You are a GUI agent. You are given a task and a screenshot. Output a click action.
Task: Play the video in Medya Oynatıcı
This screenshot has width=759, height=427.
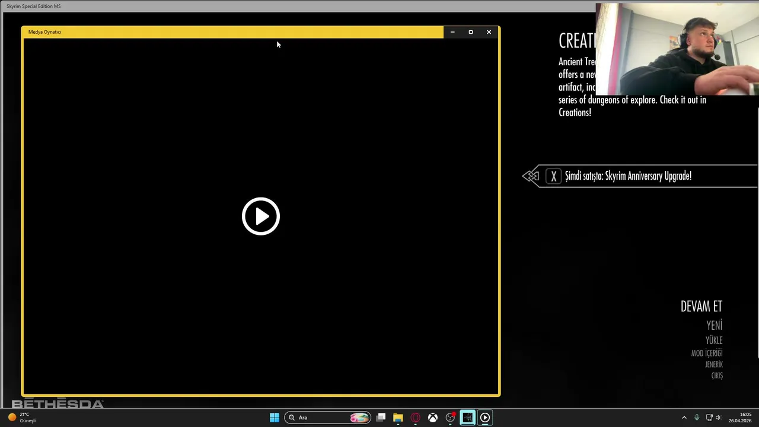(x=261, y=216)
